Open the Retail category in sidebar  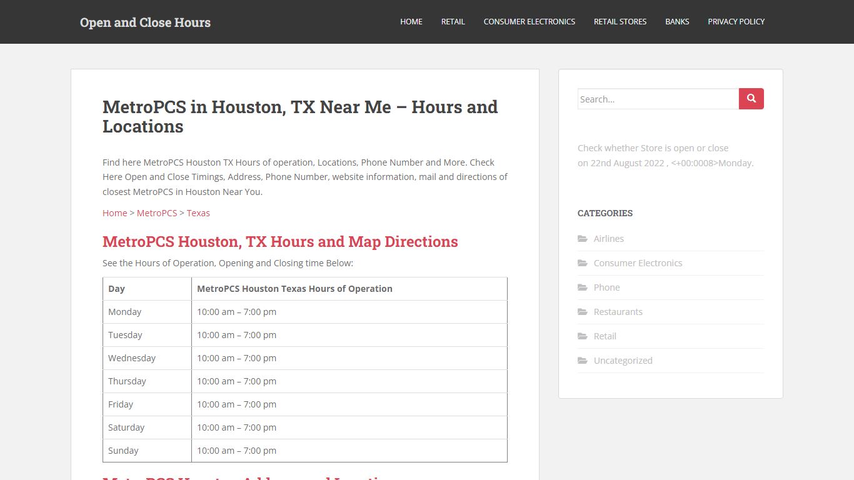605,336
